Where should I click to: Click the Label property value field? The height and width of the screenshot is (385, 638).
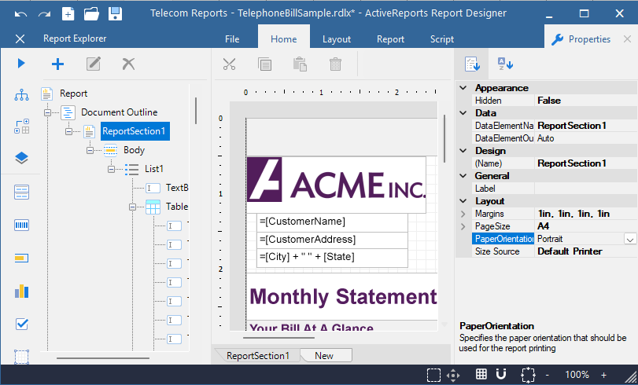(585, 189)
